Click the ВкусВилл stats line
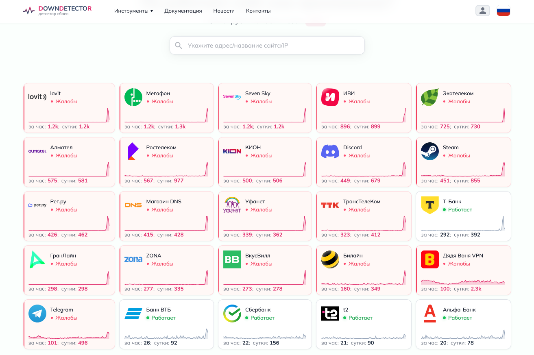534x355 pixels. pos(253,289)
